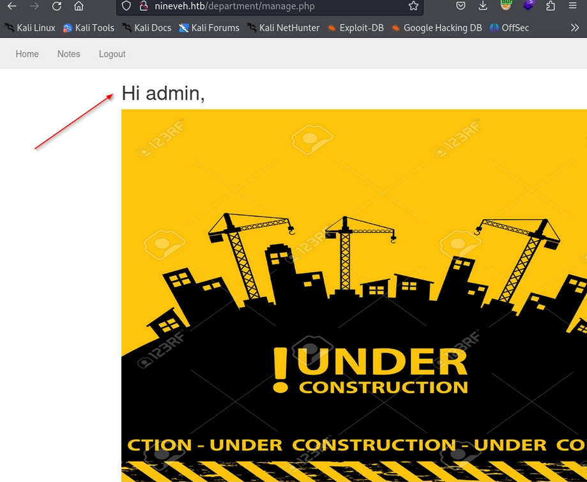Open the Google Hacking DB bookmark
This screenshot has height=482, width=587.
[x=436, y=28]
